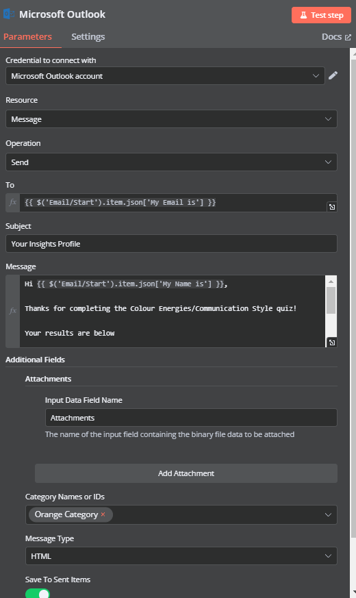This screenshot has height=598, width=356.
Task: Click the Subject input field
Action: coord(171,244)
